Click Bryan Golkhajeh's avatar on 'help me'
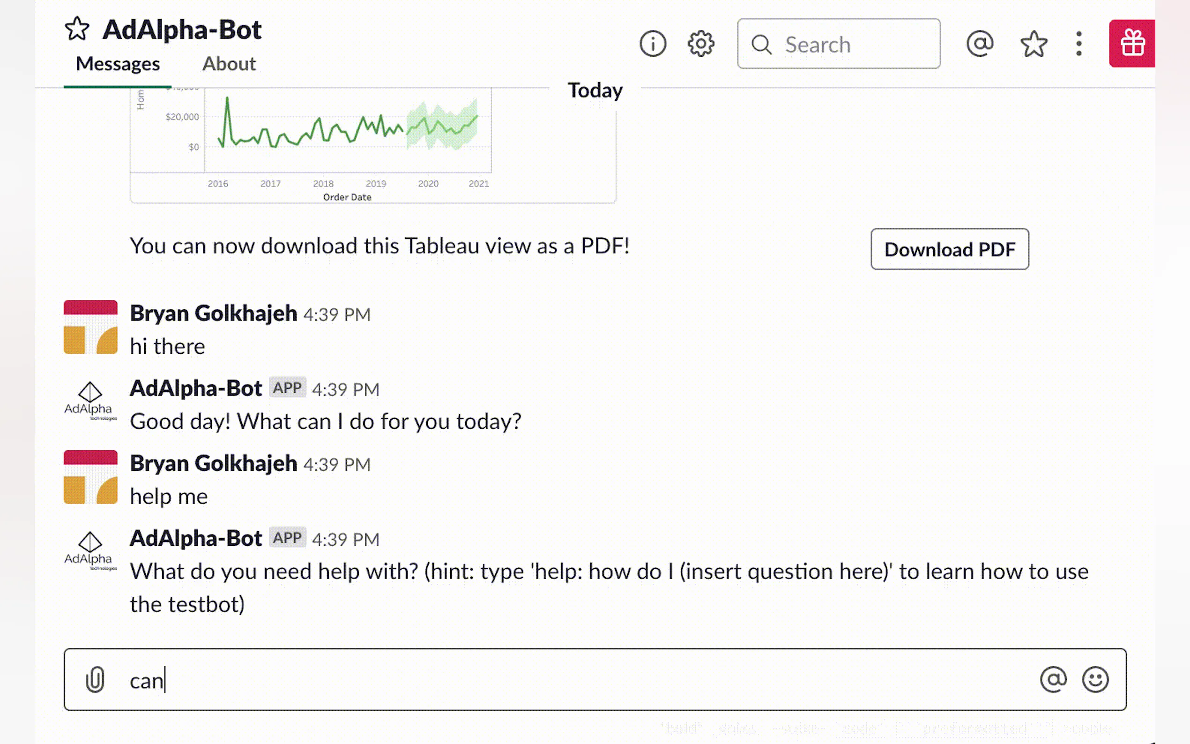The height and width of the screenshot is (744, 1190). [90, 477]
